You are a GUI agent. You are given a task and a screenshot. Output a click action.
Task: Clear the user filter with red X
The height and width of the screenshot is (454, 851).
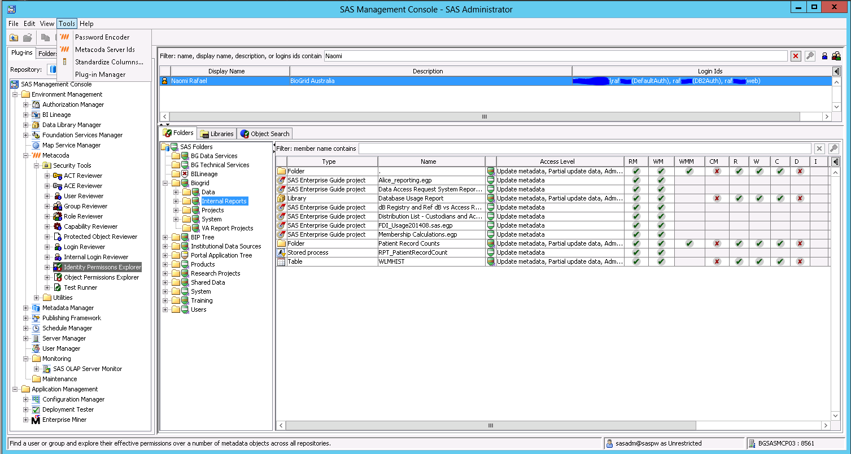coord(796,56)
